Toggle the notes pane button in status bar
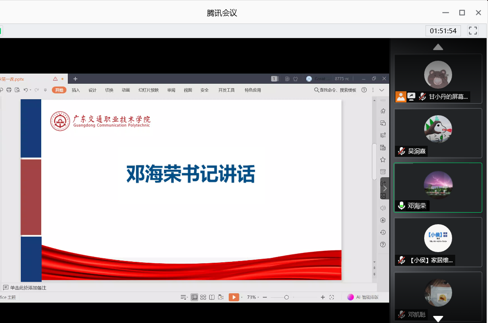Image resolution: width=488 pixels, height=323 pixels. click(x=184, y=297)
